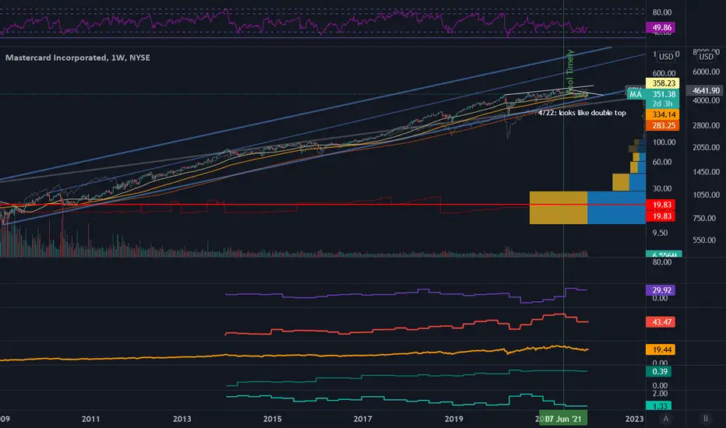Click the 6000.00 price scale value

(706, 72)
